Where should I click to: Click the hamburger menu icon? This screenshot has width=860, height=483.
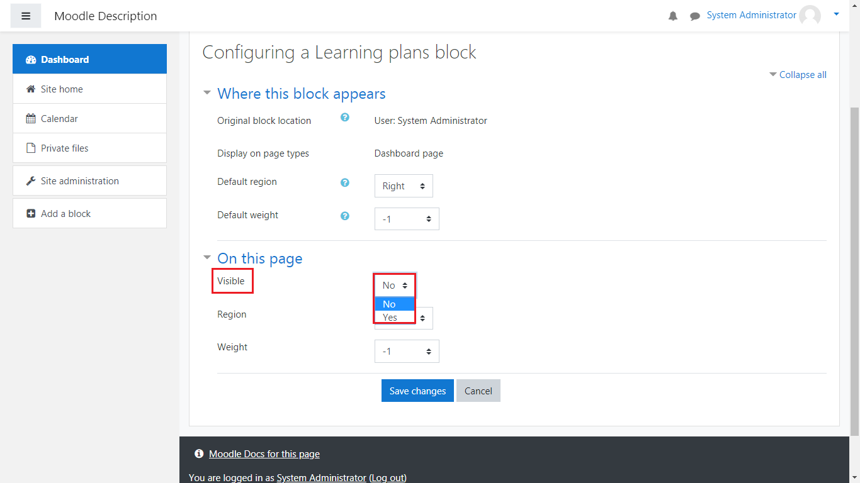[x=26, y=16]
